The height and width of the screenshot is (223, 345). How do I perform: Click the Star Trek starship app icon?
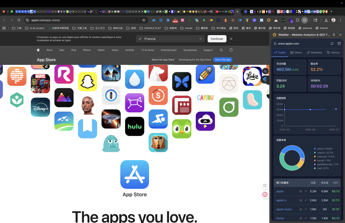click(111, 119)
